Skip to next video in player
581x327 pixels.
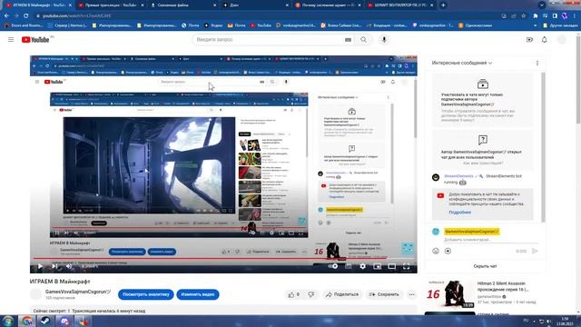(x=54, y=266)
